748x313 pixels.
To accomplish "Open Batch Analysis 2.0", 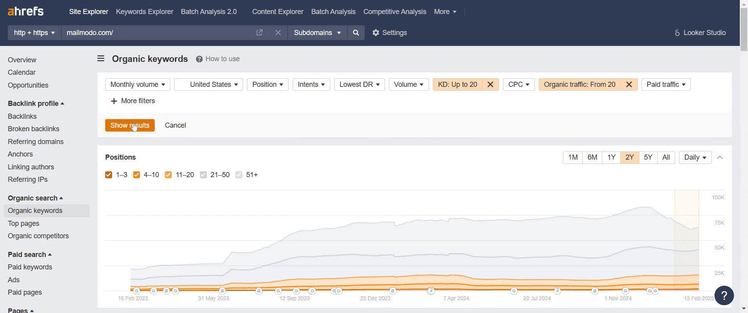I will click(x=209, y=12).
